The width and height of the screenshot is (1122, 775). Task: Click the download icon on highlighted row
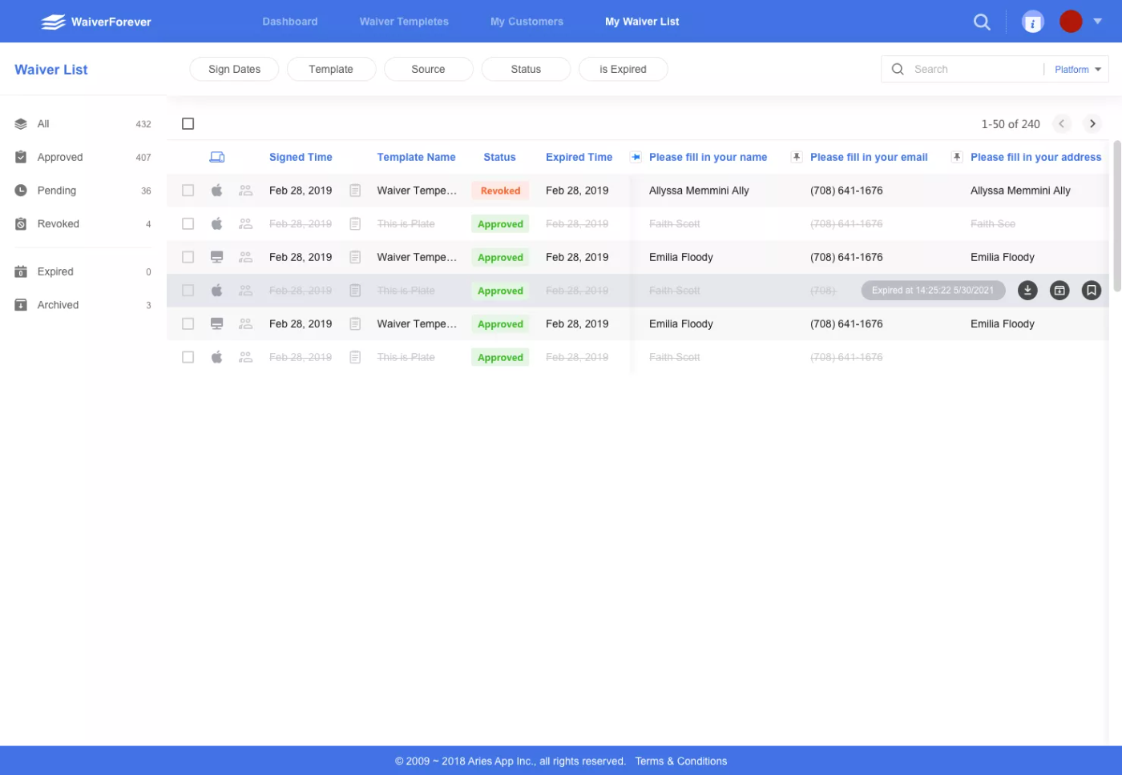coord(1027,291)
